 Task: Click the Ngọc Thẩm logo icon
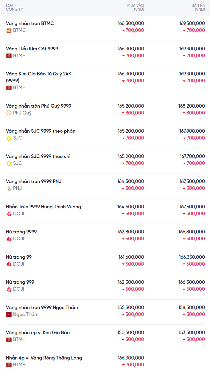9,314
